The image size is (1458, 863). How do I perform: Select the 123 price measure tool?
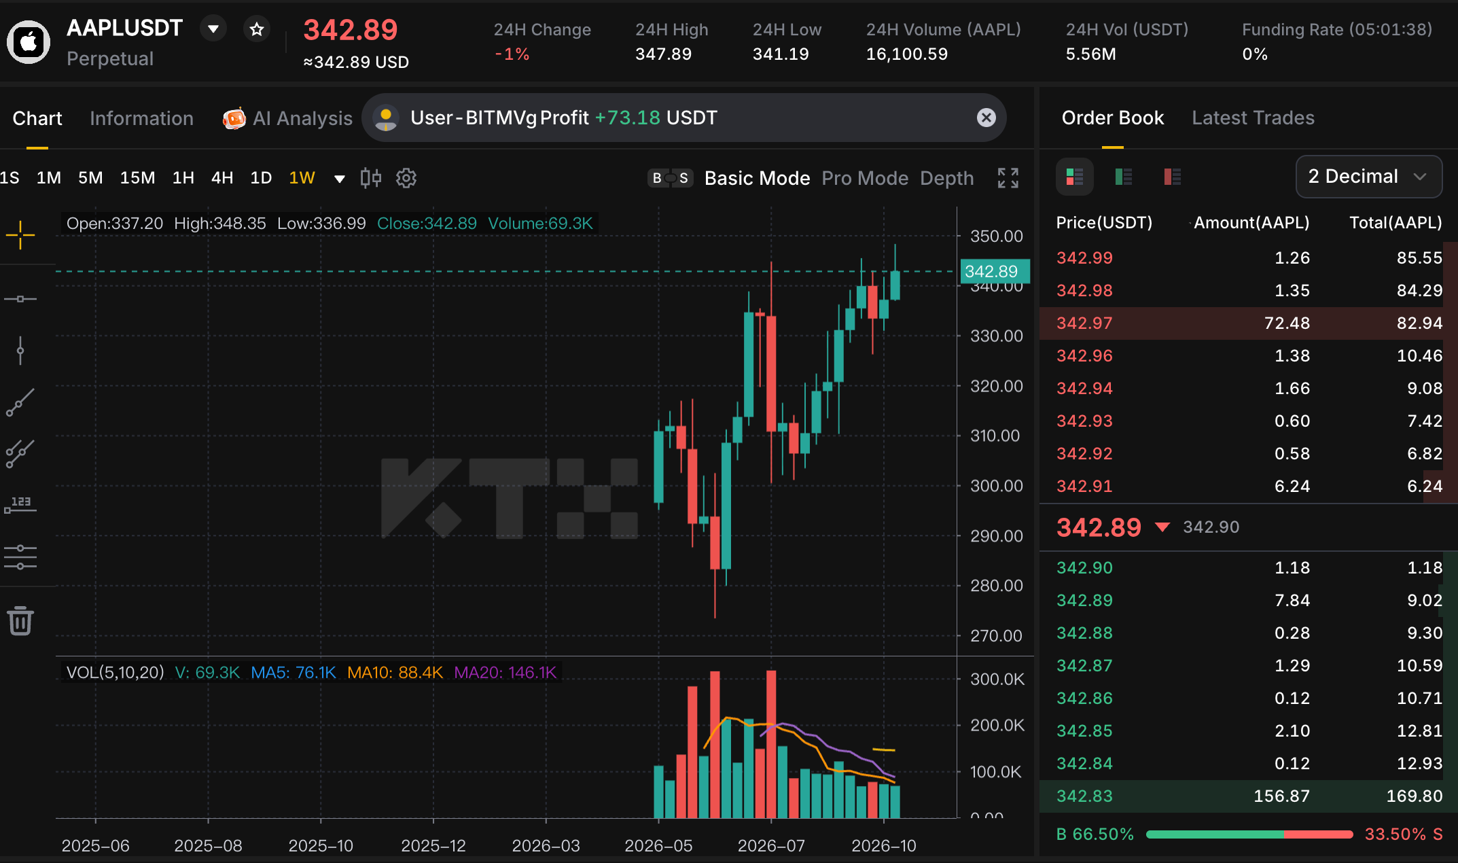(x=20, y=505)
